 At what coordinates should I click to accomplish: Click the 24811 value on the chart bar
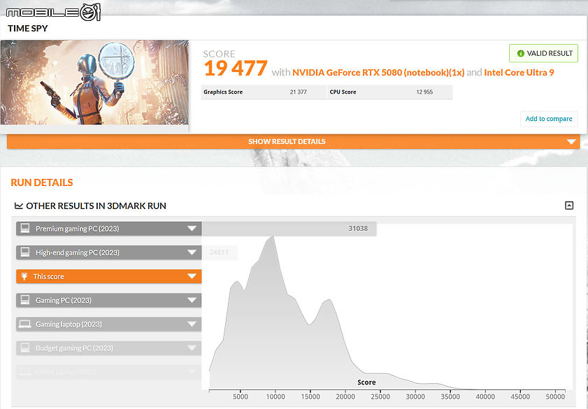pos(219,252)
